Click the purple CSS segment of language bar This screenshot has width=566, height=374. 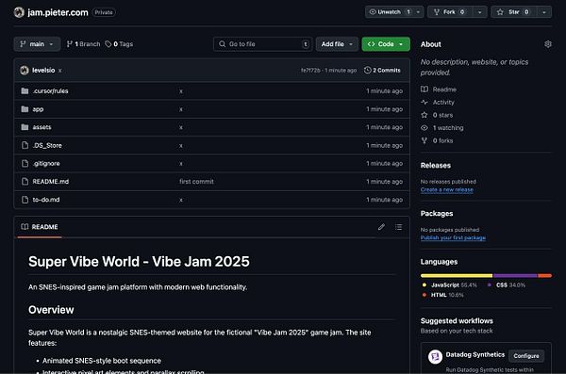pyautogui.click(x=515, y=275)
